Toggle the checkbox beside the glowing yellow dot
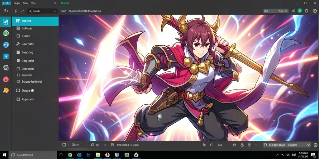 18,90
